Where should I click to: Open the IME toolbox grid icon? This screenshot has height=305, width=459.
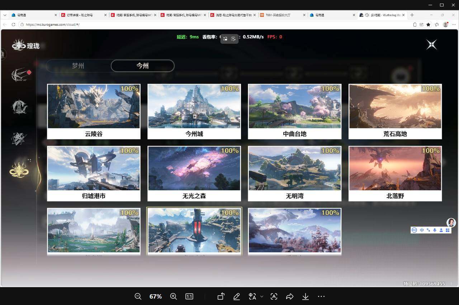click(448, 230)
